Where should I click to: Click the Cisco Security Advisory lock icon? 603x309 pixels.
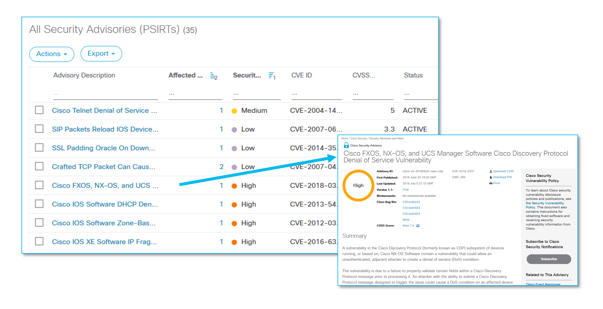(x=346, y=145)
